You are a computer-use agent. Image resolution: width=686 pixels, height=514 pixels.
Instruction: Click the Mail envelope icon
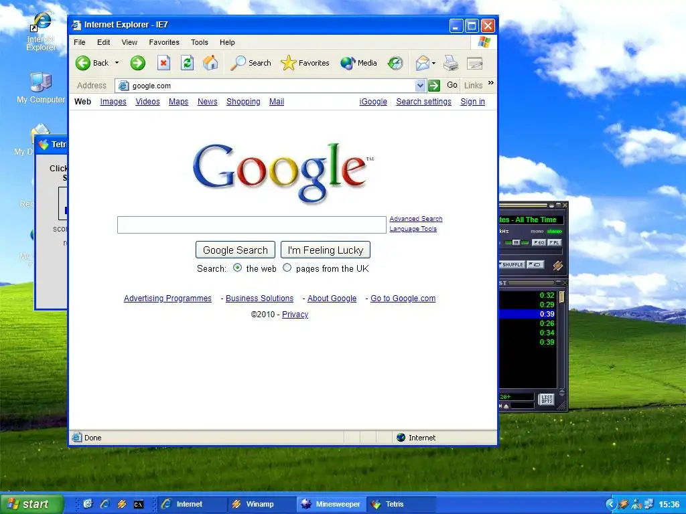422,63
